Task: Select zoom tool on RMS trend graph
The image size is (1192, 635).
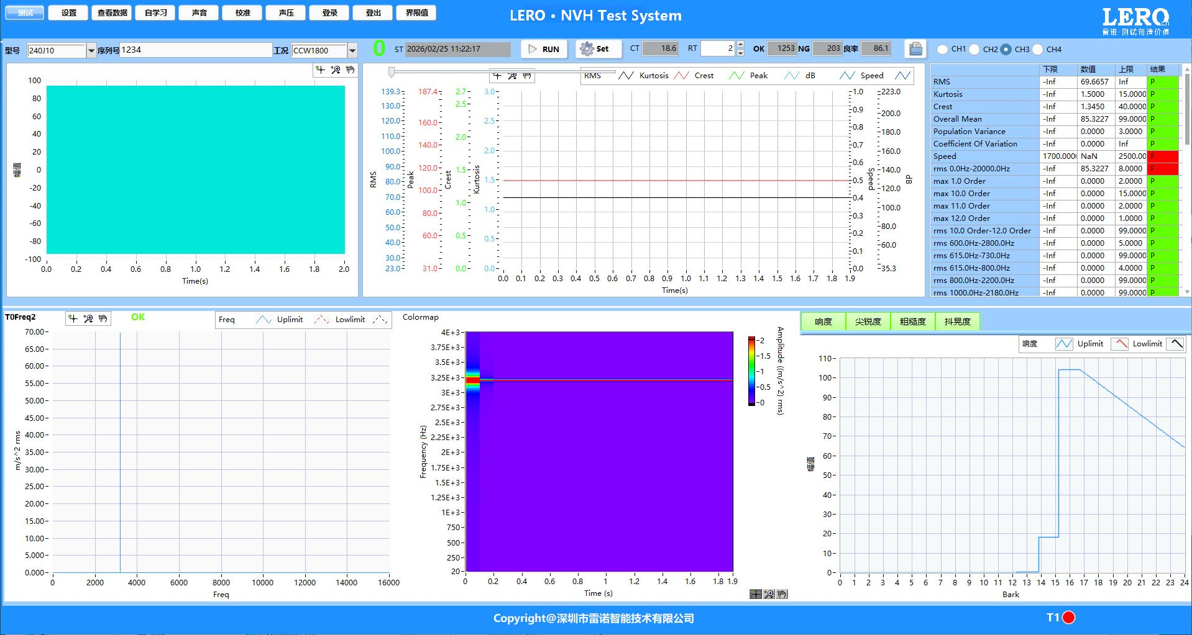Action: (512, 76)
